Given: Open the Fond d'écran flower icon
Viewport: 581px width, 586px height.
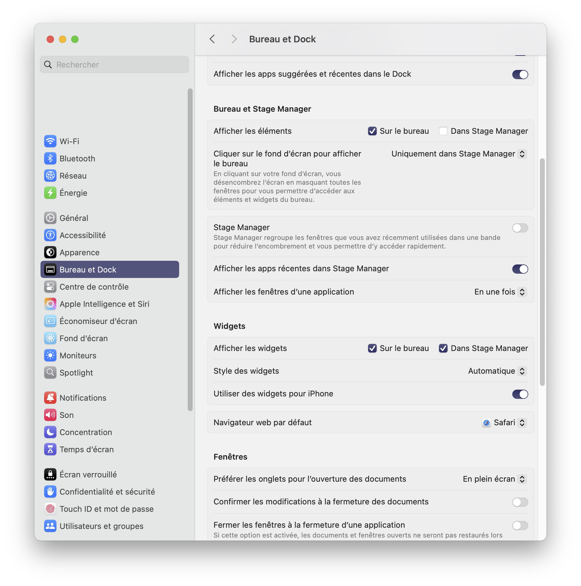Looking at the screenshot, I should coord(50,338).
